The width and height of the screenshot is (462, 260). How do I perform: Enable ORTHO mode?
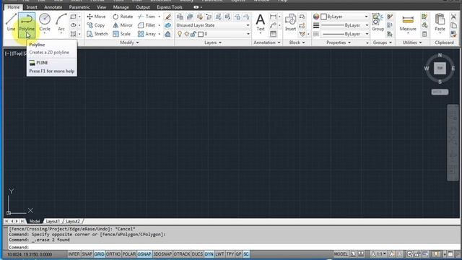click(113, 254)
